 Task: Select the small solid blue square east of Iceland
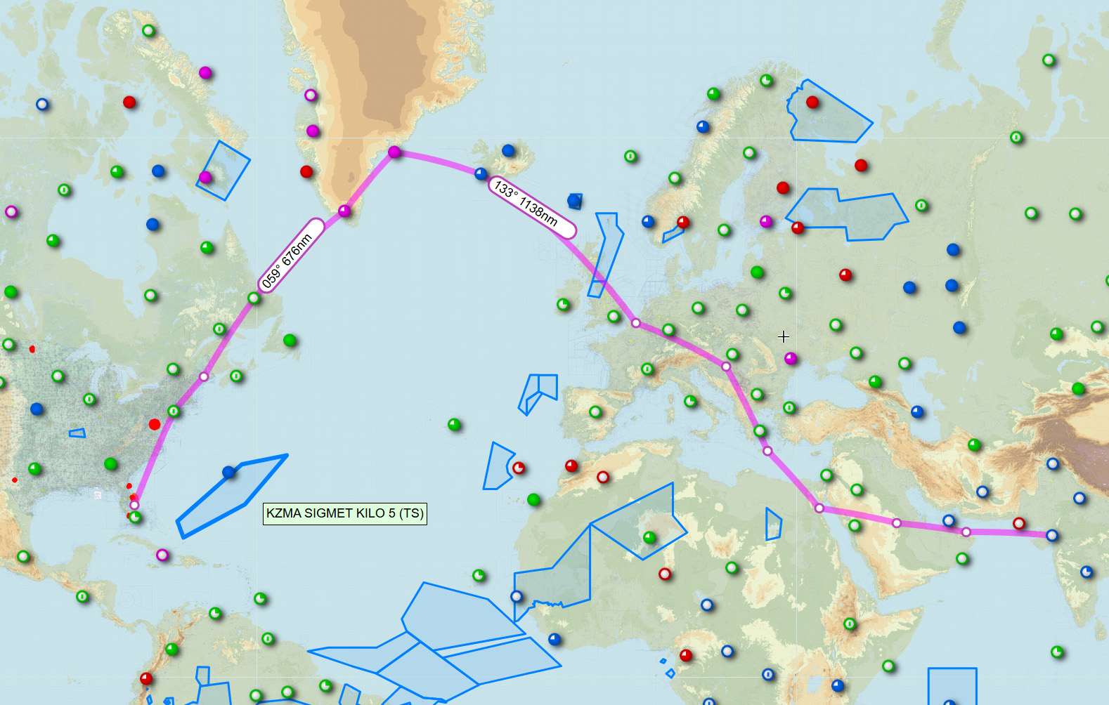574,201
